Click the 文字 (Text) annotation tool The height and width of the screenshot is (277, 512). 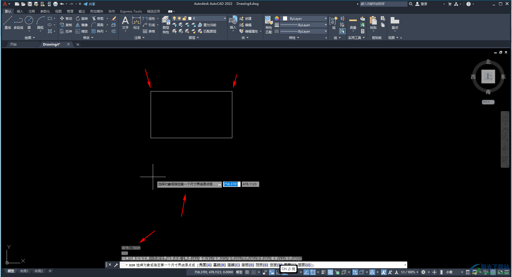[125, 22]
